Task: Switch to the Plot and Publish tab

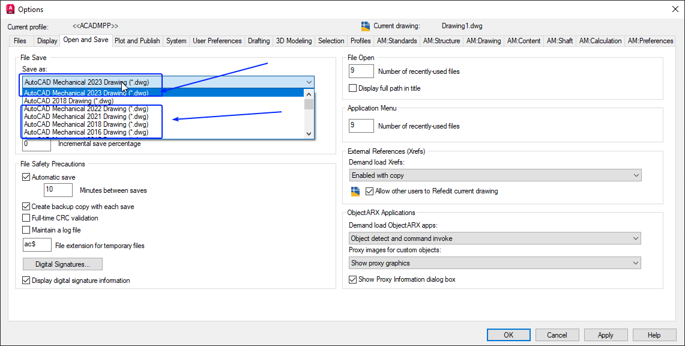Action: click(x=137, y=41)
